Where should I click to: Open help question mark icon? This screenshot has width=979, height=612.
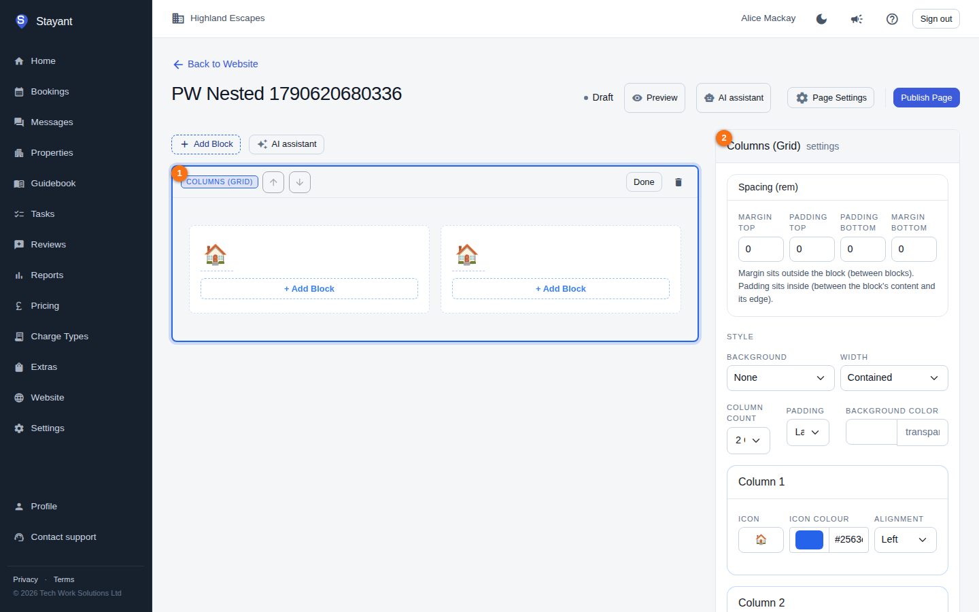click(892, 19)
